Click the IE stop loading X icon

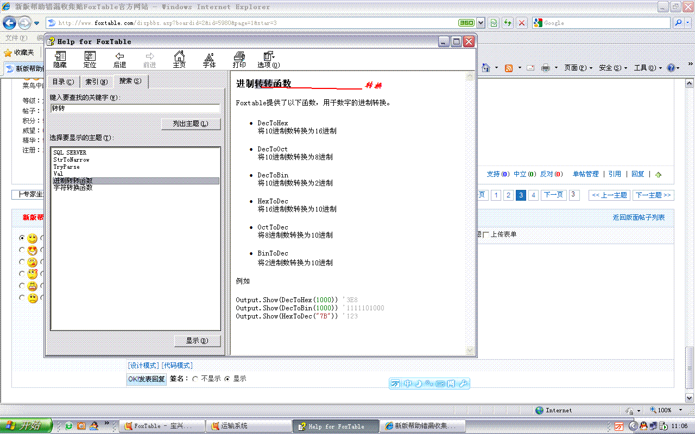522,23
